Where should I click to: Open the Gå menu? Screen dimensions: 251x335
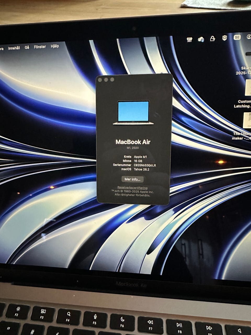[27, 47]
